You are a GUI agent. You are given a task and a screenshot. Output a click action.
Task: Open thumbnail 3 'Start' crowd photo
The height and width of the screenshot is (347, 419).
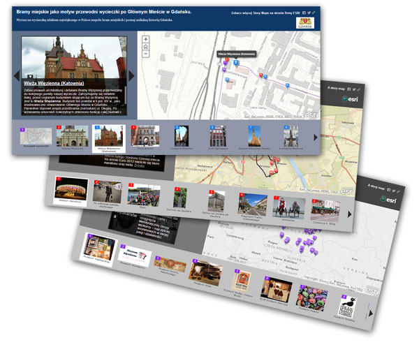pos(144,195)
